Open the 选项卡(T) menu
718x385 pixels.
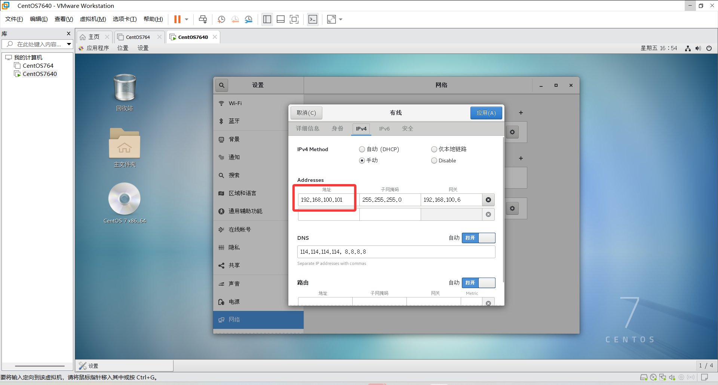[125, 19]
